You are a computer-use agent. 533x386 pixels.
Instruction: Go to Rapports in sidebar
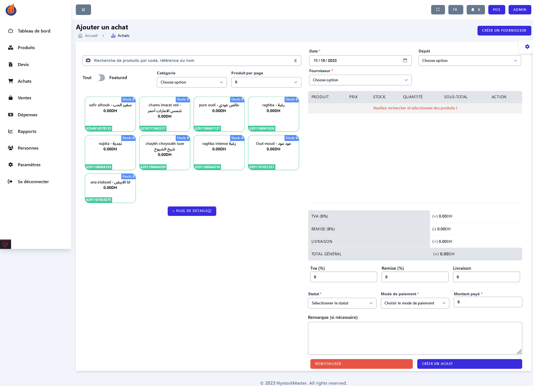coord(27,132)
